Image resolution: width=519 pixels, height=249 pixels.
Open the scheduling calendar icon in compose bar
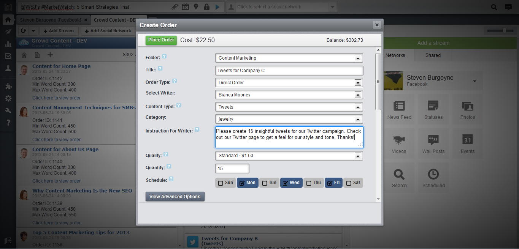point(185,6)
